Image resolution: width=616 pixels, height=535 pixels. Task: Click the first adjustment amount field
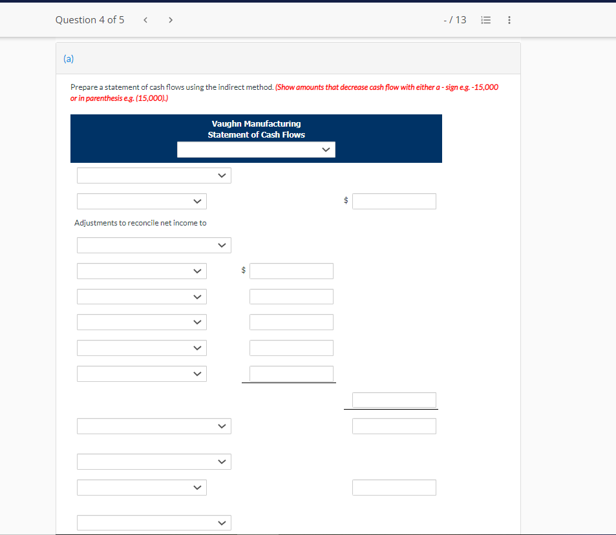point(291,271)
